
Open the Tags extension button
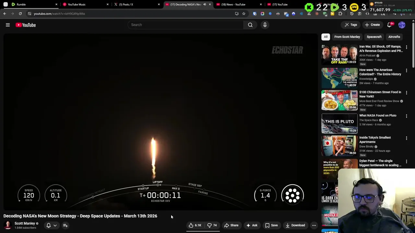coord(351,25)
